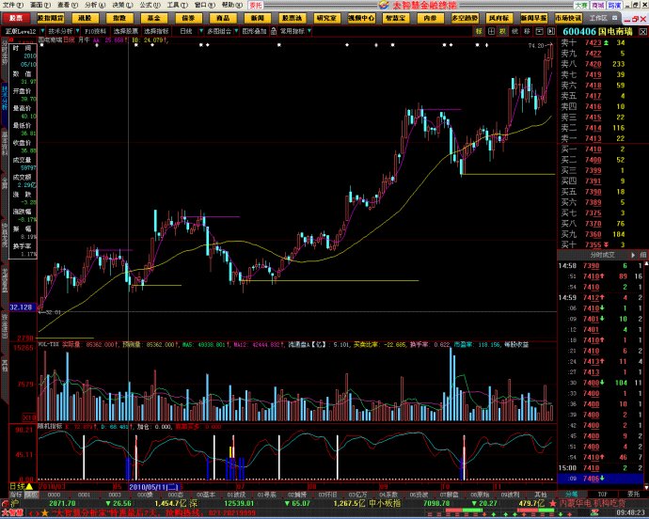Image resolution: width=649 pixels, height=519 pixels.
Task: Toggle the lock icon beside 图形叠加
Action: coord(274,31)
